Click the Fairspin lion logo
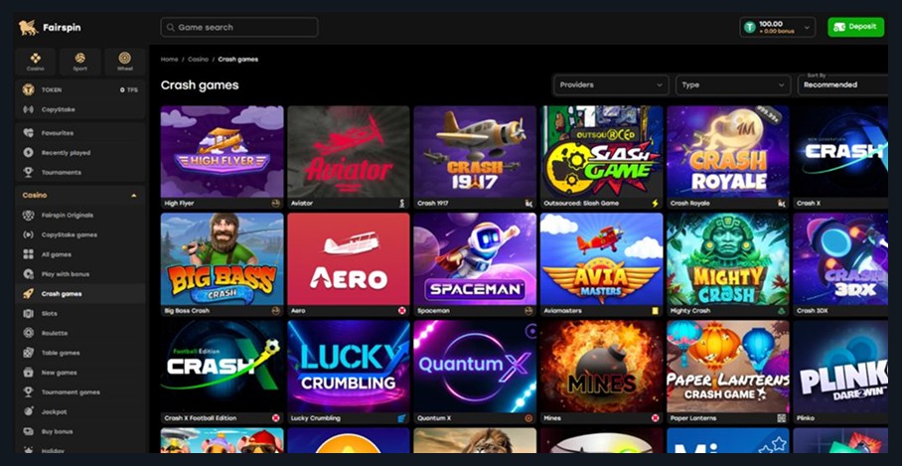The height and width of the screenshot is (466, 902). [28, 27]
